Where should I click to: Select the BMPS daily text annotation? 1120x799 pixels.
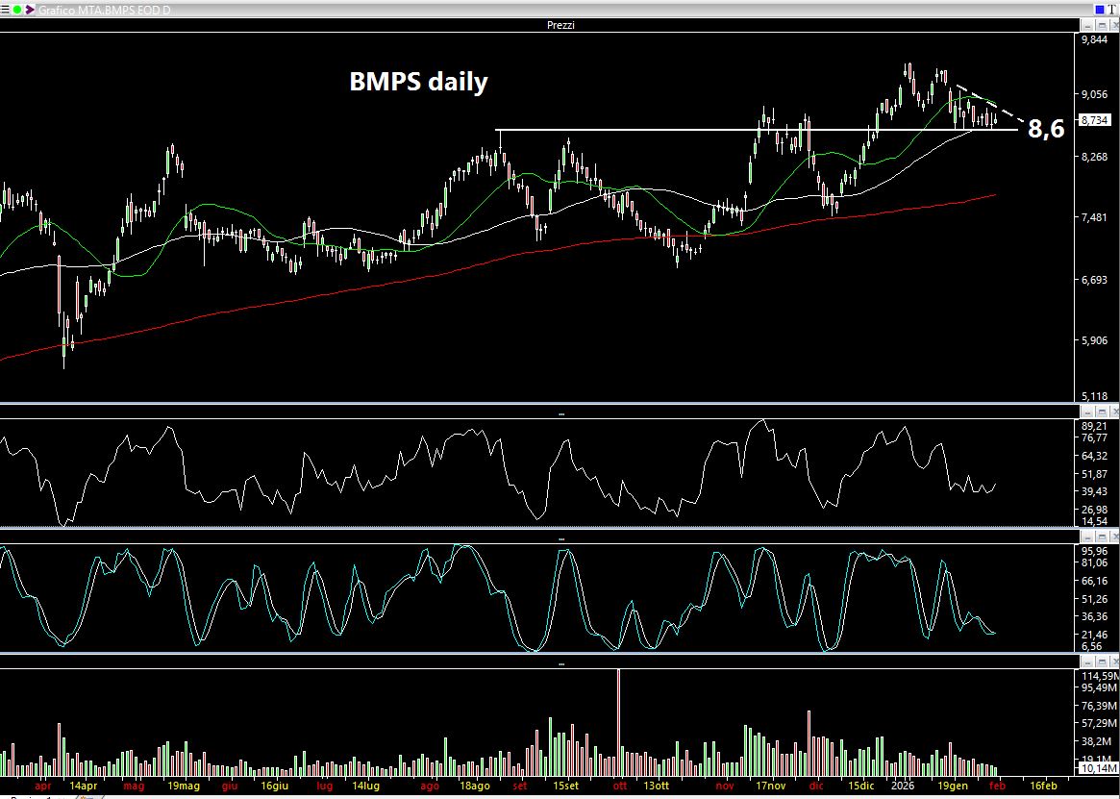click(x=418, y=83)
